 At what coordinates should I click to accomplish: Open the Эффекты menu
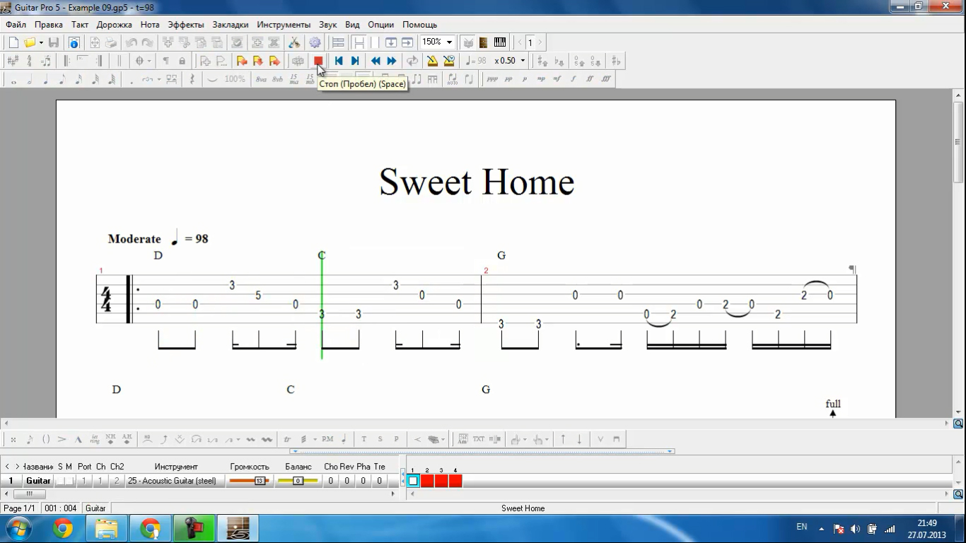pyautogui.click(x=186, y=25)
